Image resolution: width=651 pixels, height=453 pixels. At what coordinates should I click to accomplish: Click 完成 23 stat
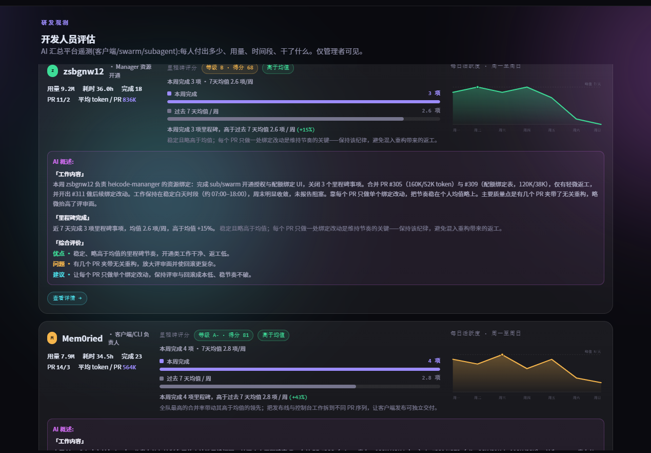pos(132,356)
